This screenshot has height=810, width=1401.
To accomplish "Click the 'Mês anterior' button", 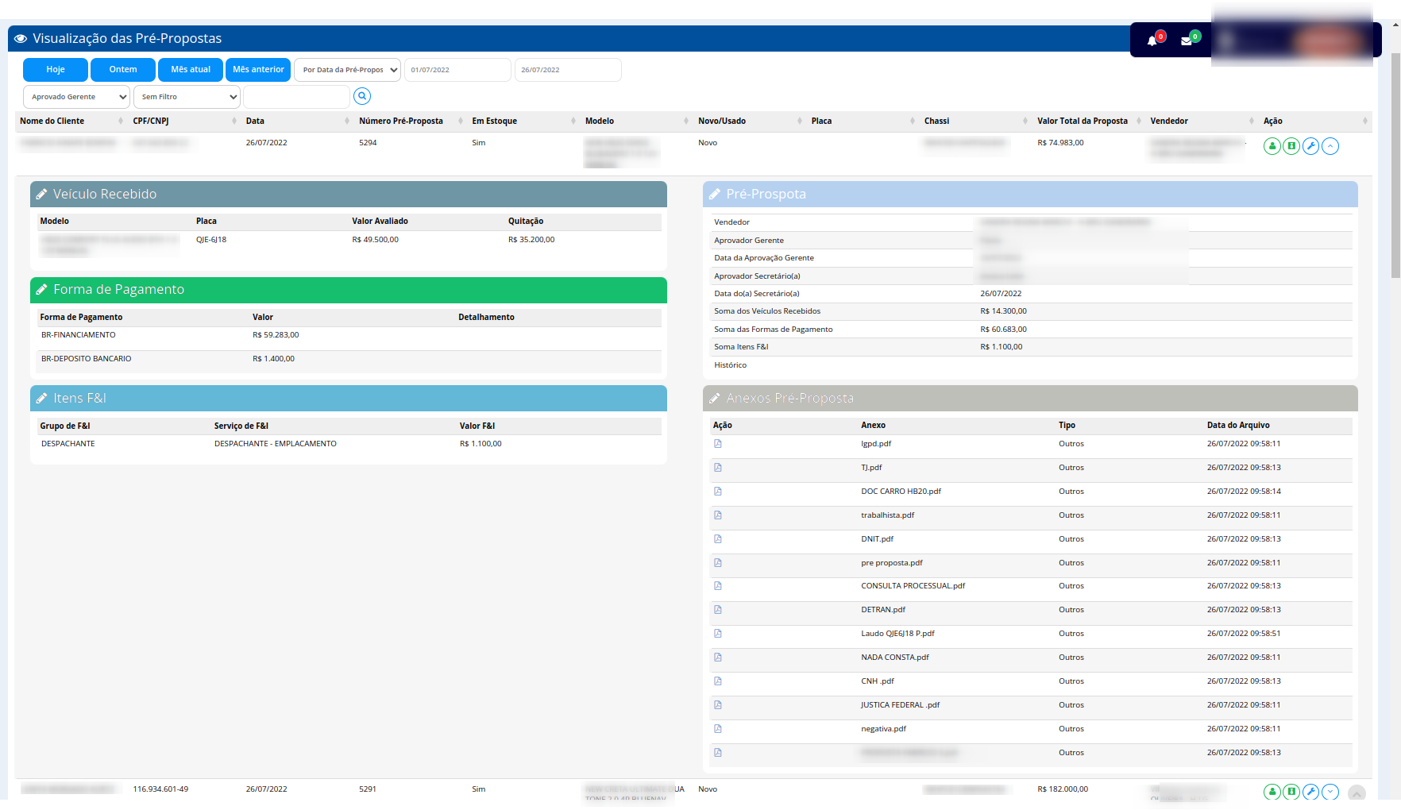I will 258,70.
